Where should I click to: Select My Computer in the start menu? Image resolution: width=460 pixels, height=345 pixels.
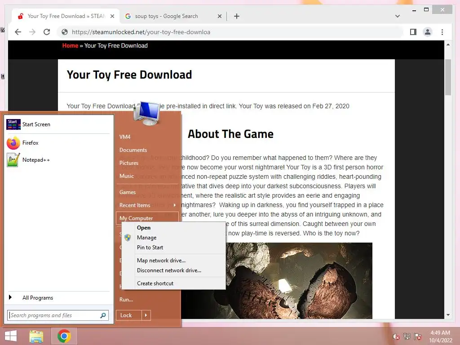coord(147,218)
